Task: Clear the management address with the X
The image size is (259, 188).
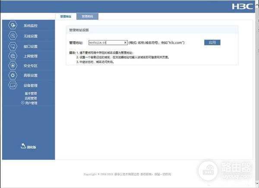Action: [x=125, y=43]
